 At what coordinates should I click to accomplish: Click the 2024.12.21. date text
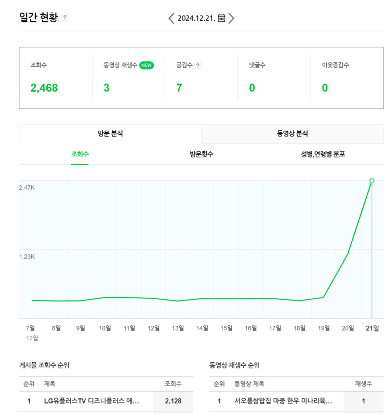(x=196, y=18)
